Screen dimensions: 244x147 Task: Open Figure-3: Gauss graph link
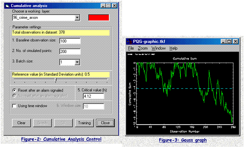click(183, 140)
